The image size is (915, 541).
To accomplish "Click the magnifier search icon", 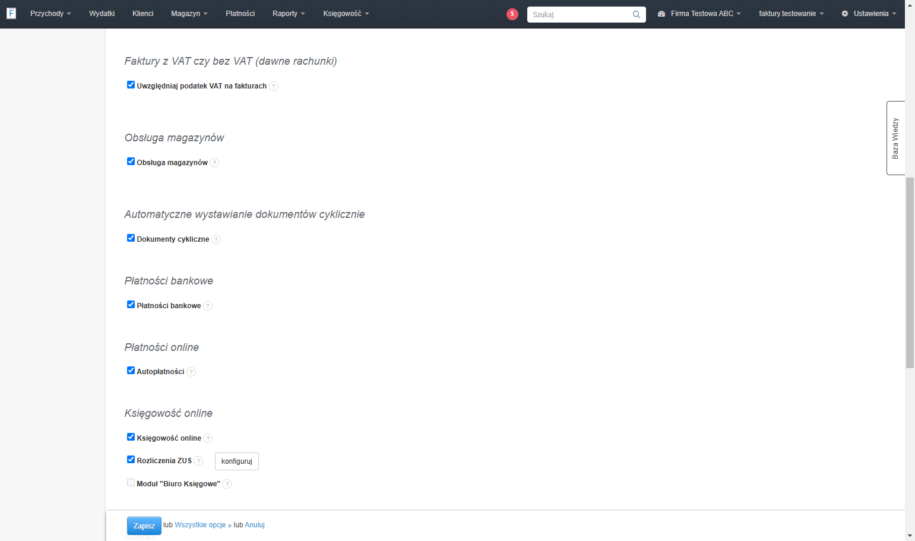I will pos(636,14).
